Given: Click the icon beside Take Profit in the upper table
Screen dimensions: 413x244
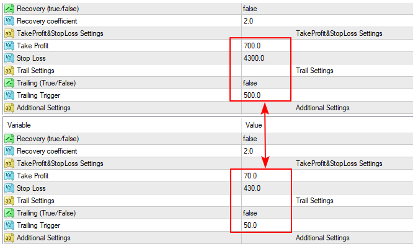Looking at the screenshot, I should 9,46.
